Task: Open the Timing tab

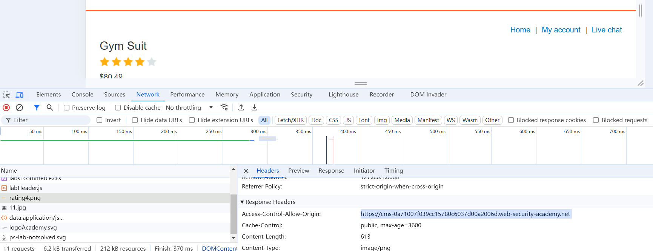Action: coord(393,171)
